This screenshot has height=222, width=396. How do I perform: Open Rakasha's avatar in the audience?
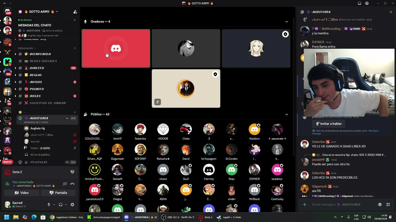(x=163, y=149)
